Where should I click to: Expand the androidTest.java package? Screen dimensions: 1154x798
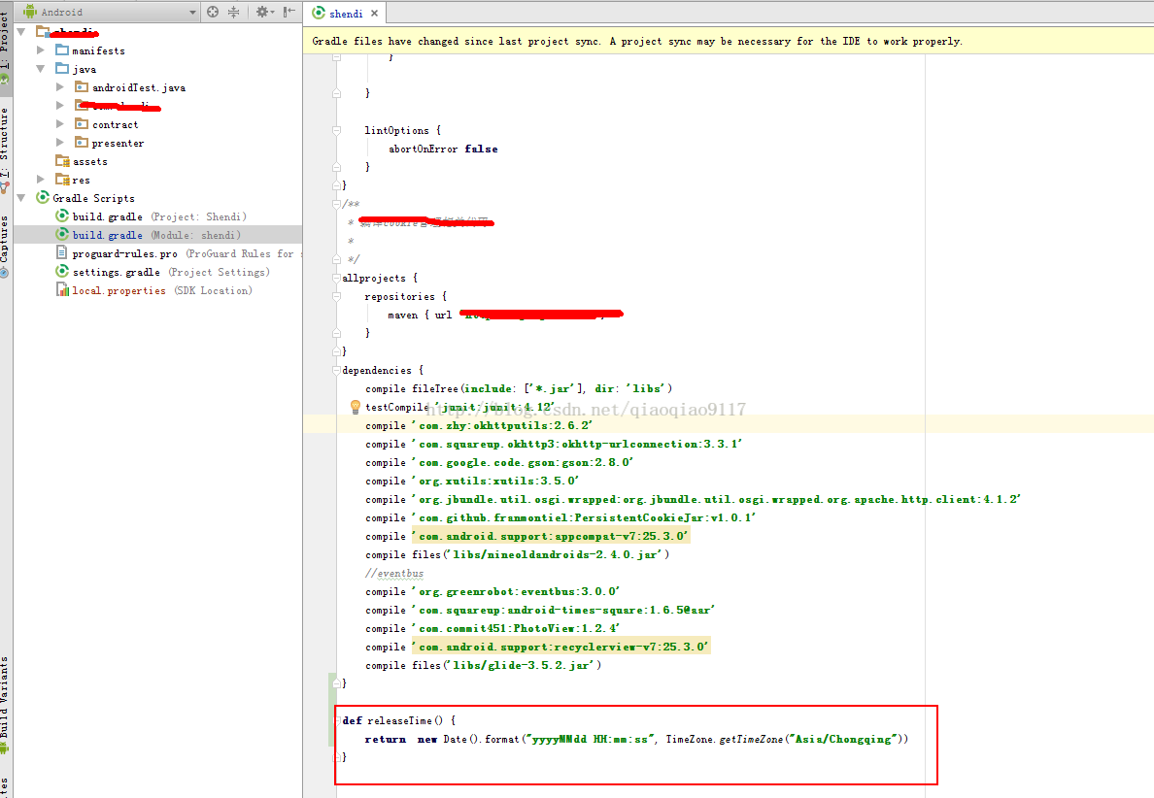[x=60, y=86]
